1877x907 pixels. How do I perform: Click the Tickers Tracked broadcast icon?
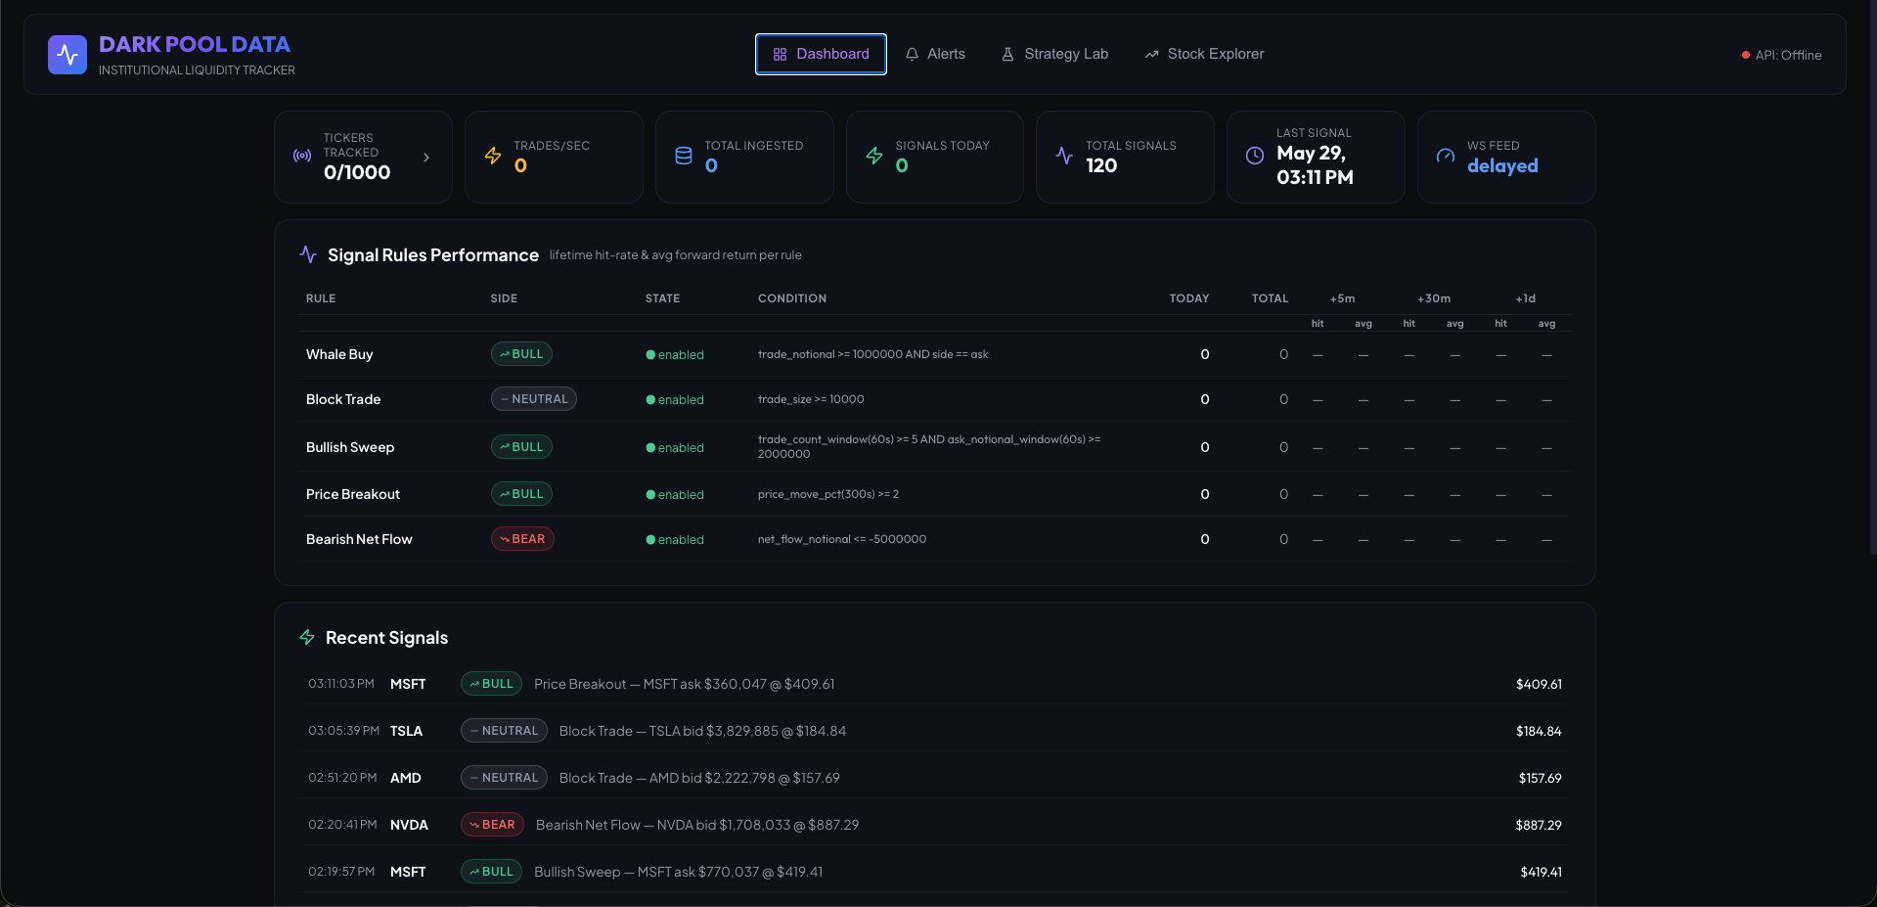click(302, 156)
